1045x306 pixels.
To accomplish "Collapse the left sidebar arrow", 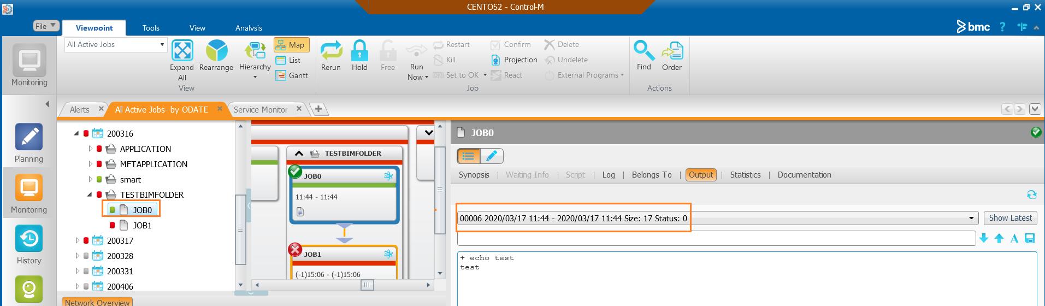I will tap(47, 104).
